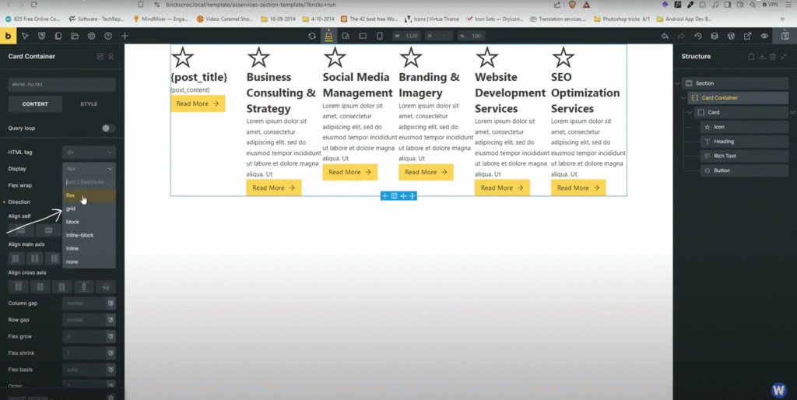Select the CONTENT tab

[x=35, y=104]
